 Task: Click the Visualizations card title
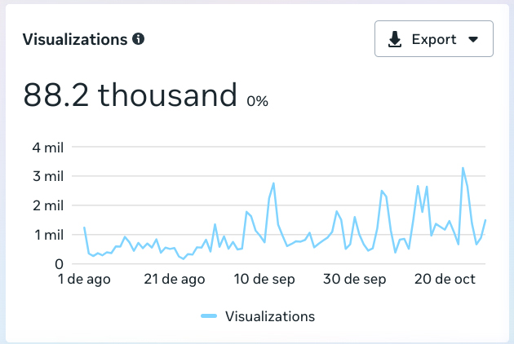pyautogui.click(x=75, y=39)
